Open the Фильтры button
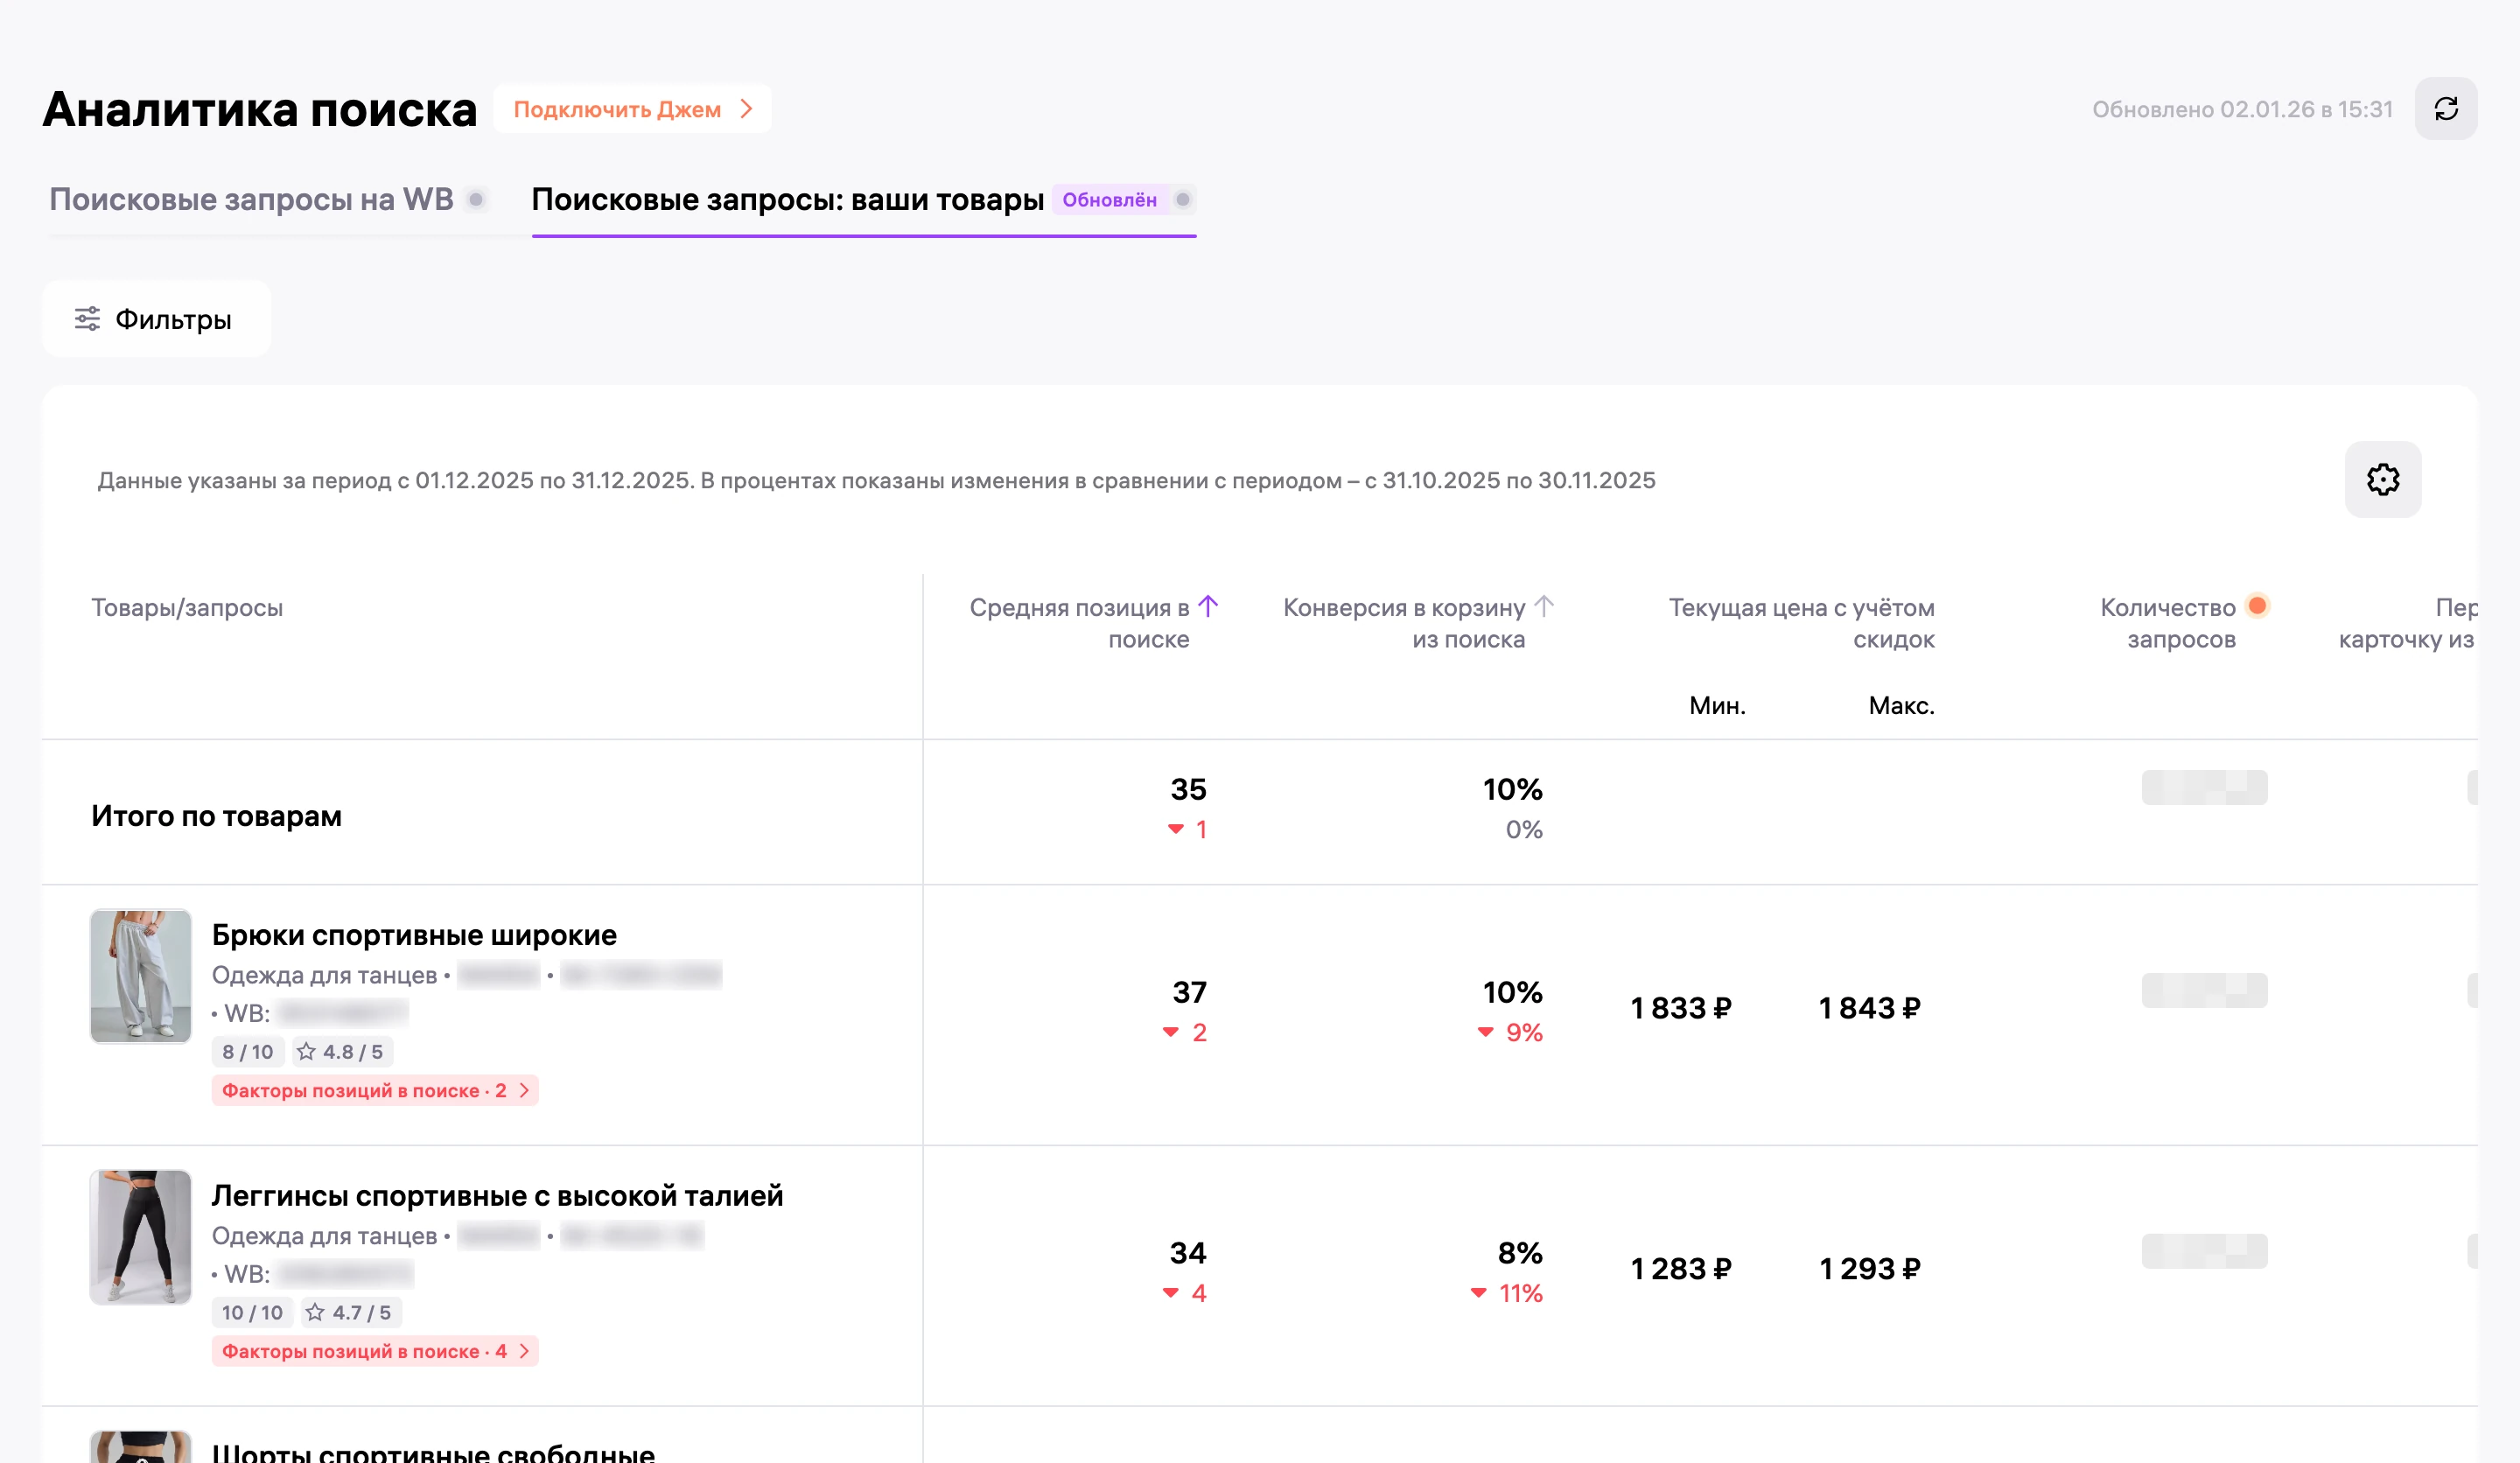Viewport: 2520px width, 1463px height. (156, 319)
